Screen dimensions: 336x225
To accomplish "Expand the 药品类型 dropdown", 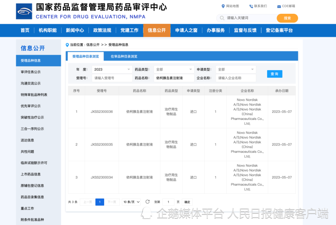I will coord(174,70).
